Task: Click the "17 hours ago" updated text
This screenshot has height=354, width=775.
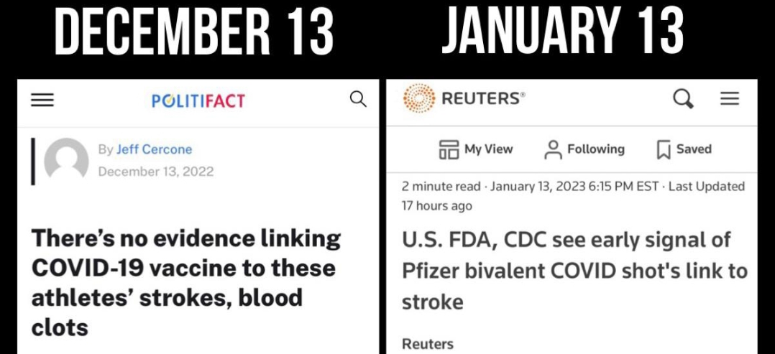Action: click(436, 206)
